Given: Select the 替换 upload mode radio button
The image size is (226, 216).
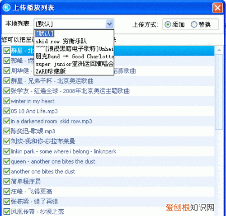Looking at the screenshot, I should pos(194,24).
